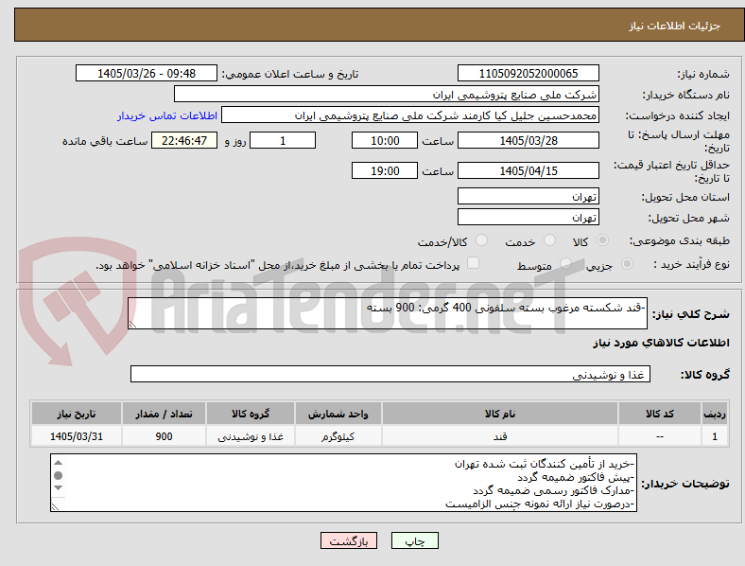The width and height of the screenshot is (745, 566).
Task: Click the delivery city field تهران
Action: tap(528, 218)
